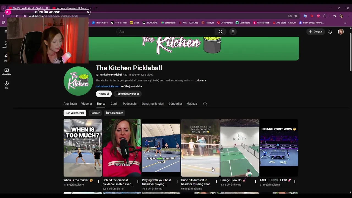Click Topluluğu ziyaret et button
The height and width of the screenshot is (198, 352).
click(x=128, y=94)
